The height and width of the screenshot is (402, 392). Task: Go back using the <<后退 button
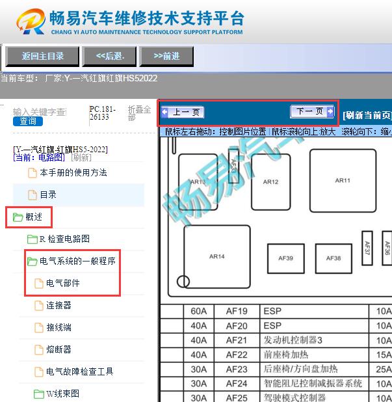coord(109,56)
